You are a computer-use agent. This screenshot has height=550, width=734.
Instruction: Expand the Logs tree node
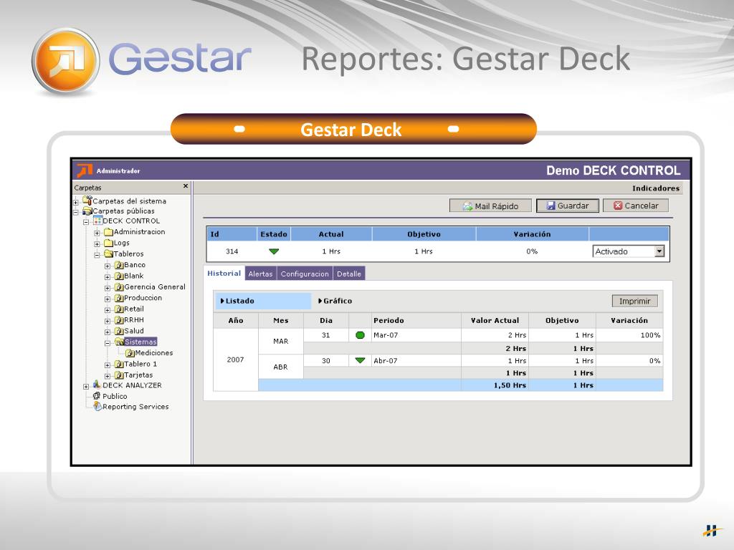[97, 243]
